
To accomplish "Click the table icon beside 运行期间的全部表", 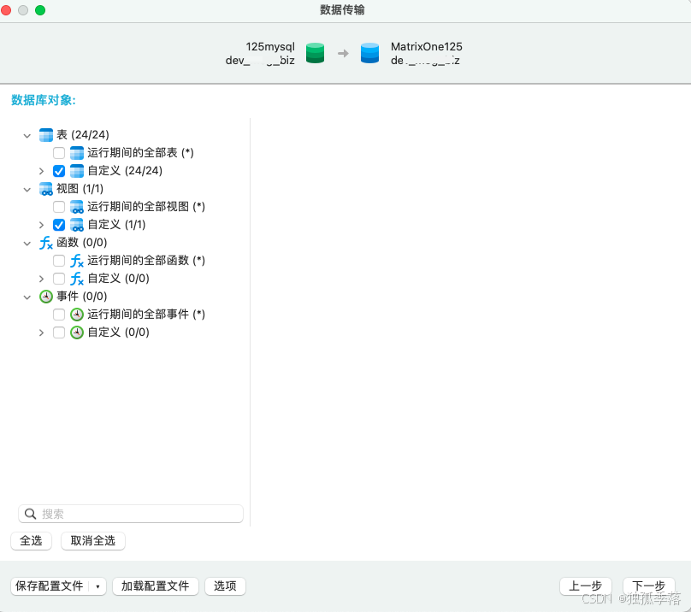I will click(78, 152).
